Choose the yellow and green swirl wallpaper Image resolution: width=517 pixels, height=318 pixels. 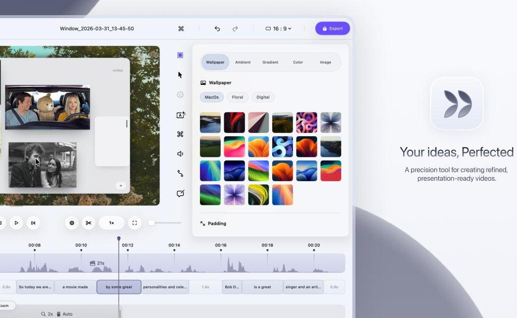tap(258, 195)
